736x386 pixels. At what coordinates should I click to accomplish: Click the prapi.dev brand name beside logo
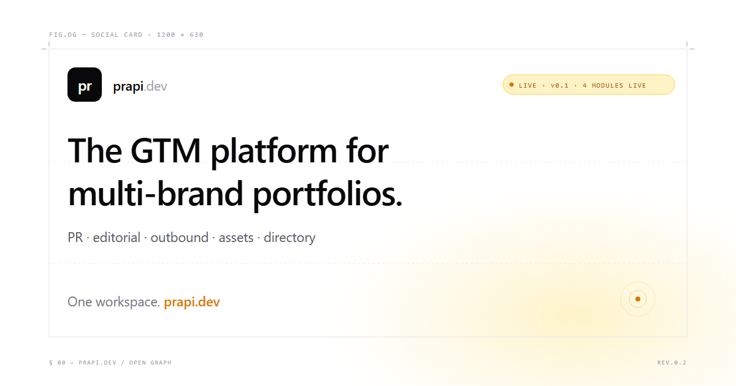click(140, 86)
